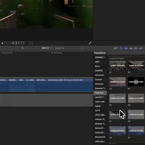Click the project duration 04:50:14 text
145x145 pixels.
click(x=59, y=48)
